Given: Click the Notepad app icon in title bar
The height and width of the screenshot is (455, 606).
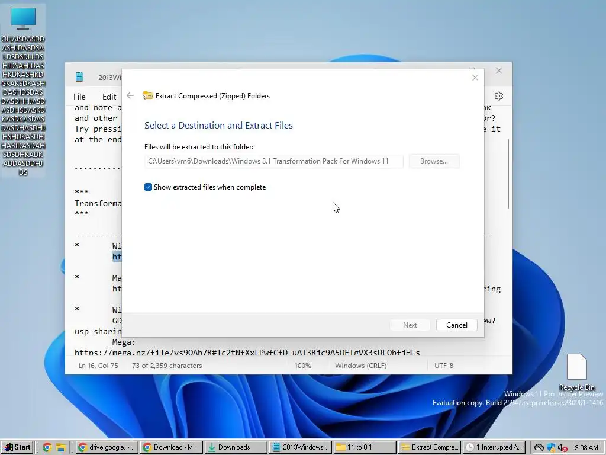Looking at the screenshot, I should click(x=79, y=76).
